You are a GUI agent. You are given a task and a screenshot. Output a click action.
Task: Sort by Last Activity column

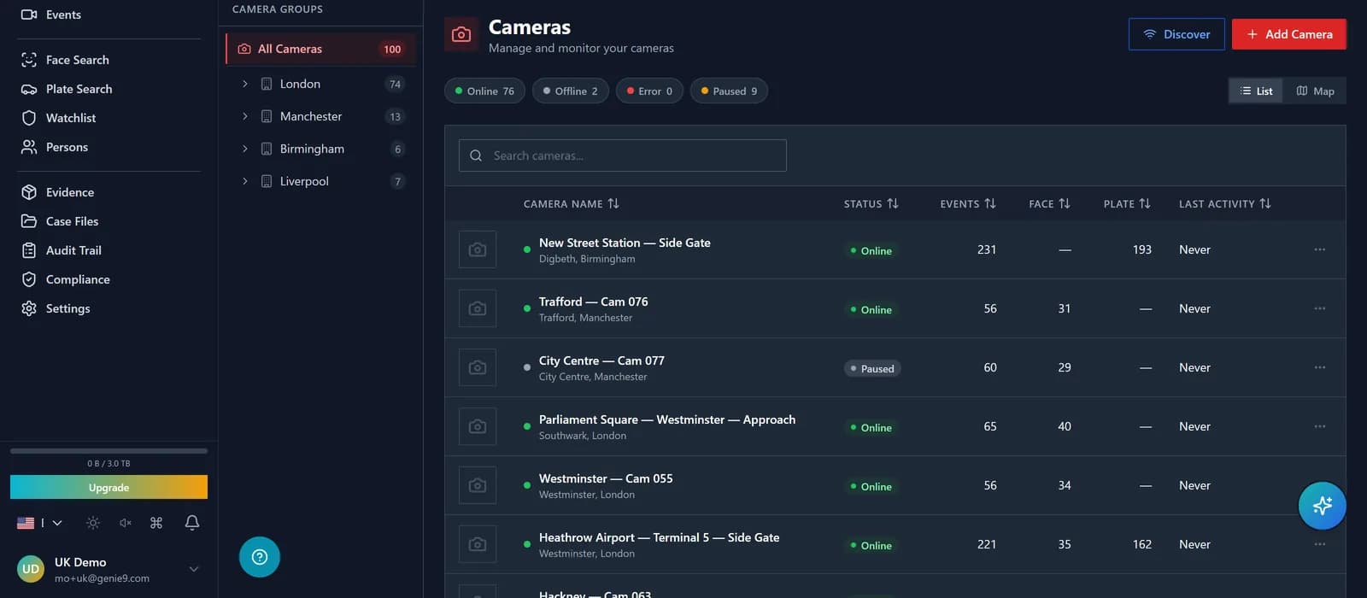point(1225,203)
